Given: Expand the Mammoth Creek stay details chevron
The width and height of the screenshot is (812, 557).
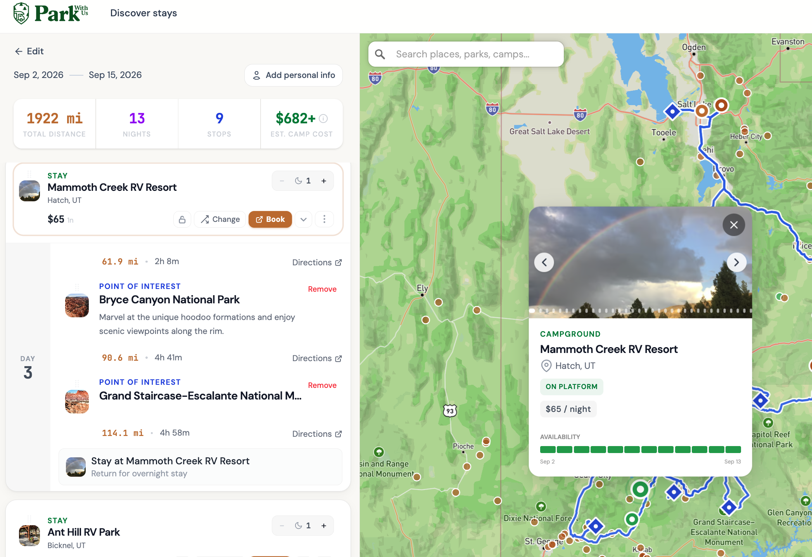Looking at the screenshot, I should click(x=304, y=220).
